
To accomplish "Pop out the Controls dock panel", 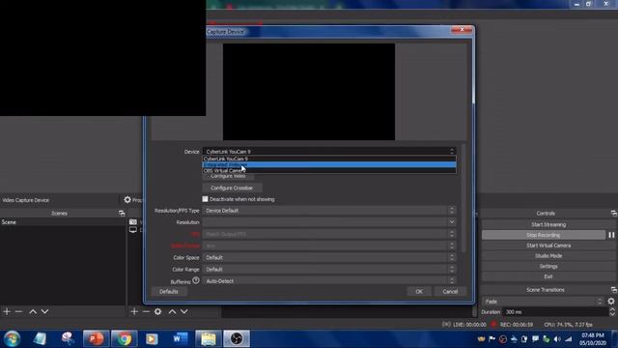I will point(614,214).
